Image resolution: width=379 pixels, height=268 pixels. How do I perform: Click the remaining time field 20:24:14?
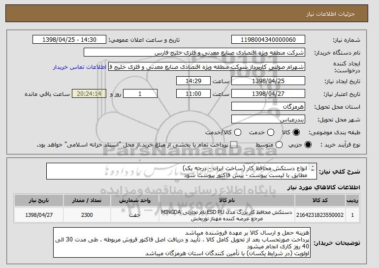coord(89,94)
